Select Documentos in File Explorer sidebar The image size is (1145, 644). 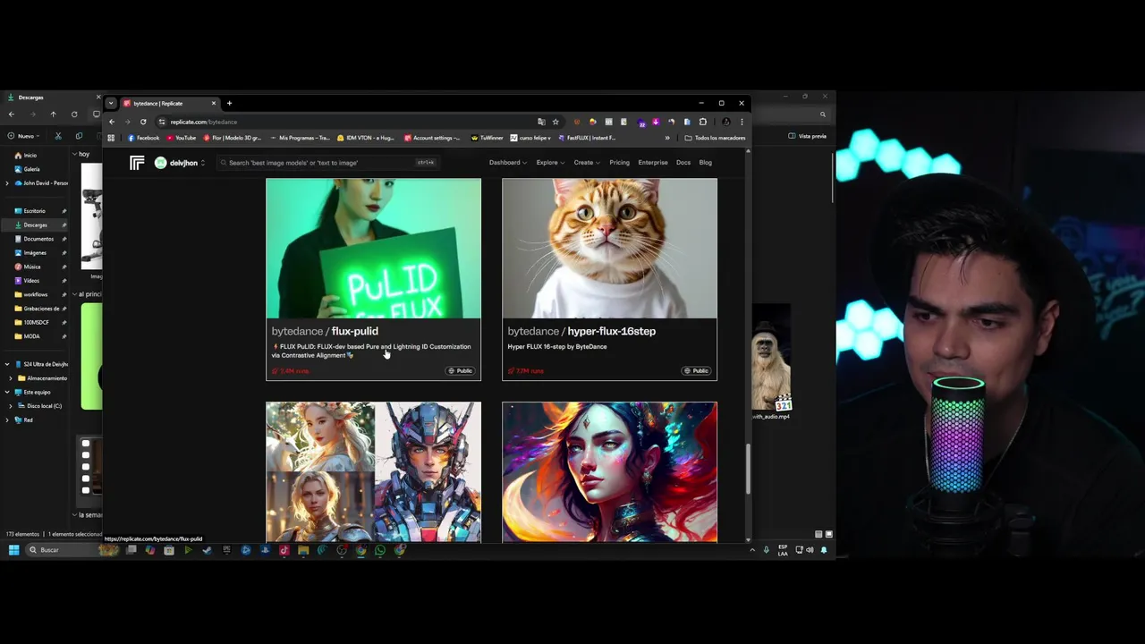pos(34,239)
